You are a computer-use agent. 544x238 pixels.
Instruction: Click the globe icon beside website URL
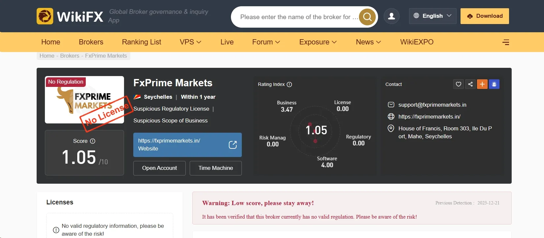pos(391,117)
